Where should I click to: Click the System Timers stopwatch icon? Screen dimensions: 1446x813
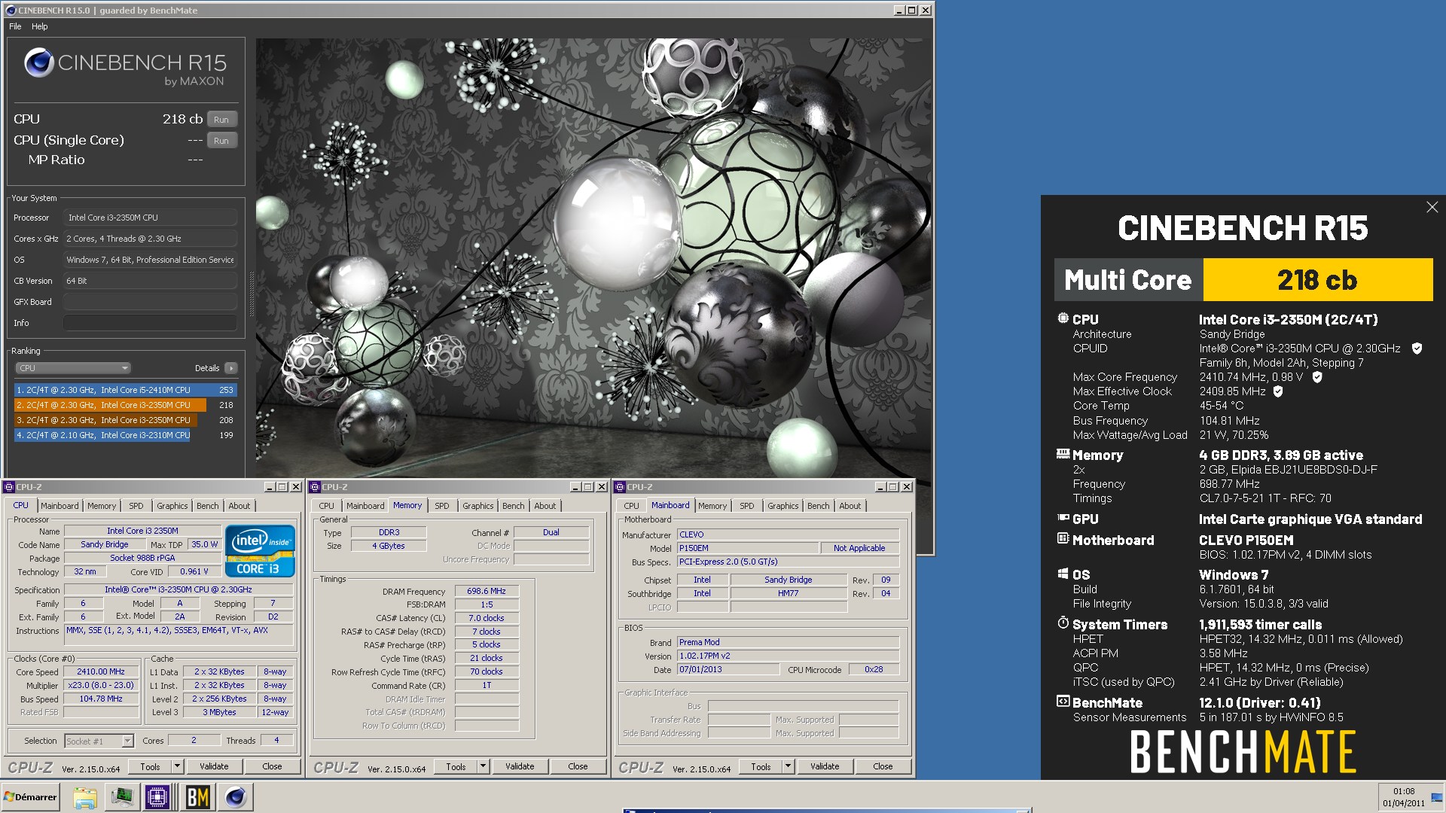click(1063, 623)
